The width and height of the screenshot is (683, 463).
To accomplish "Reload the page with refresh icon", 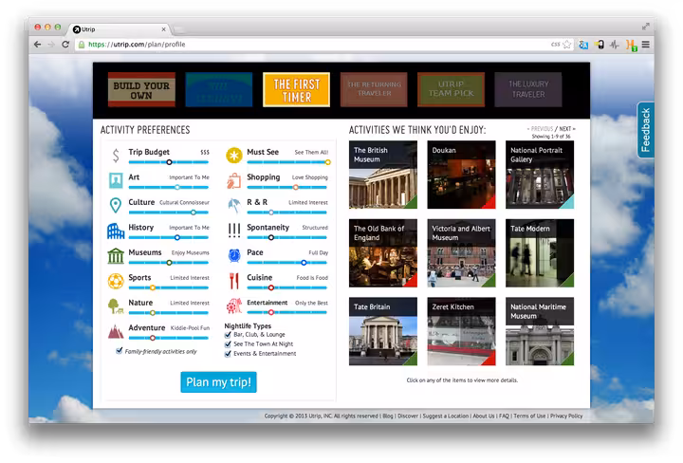I will click(x=65, y=45).
